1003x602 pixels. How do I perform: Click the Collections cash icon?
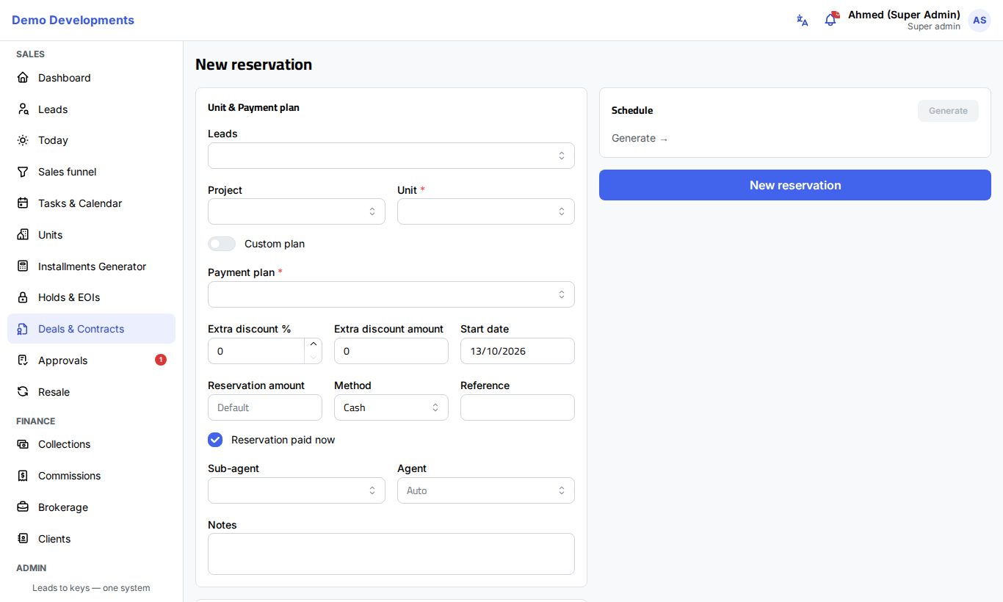pyautogui.click(x=23, y=444)
